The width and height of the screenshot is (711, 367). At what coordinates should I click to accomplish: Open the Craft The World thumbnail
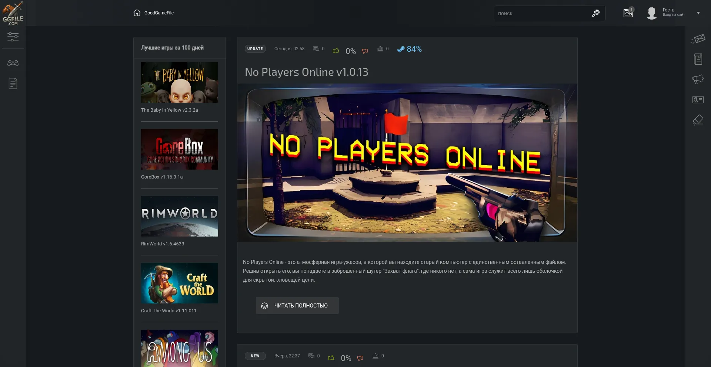pyautogui.click(x=180, y=283)
